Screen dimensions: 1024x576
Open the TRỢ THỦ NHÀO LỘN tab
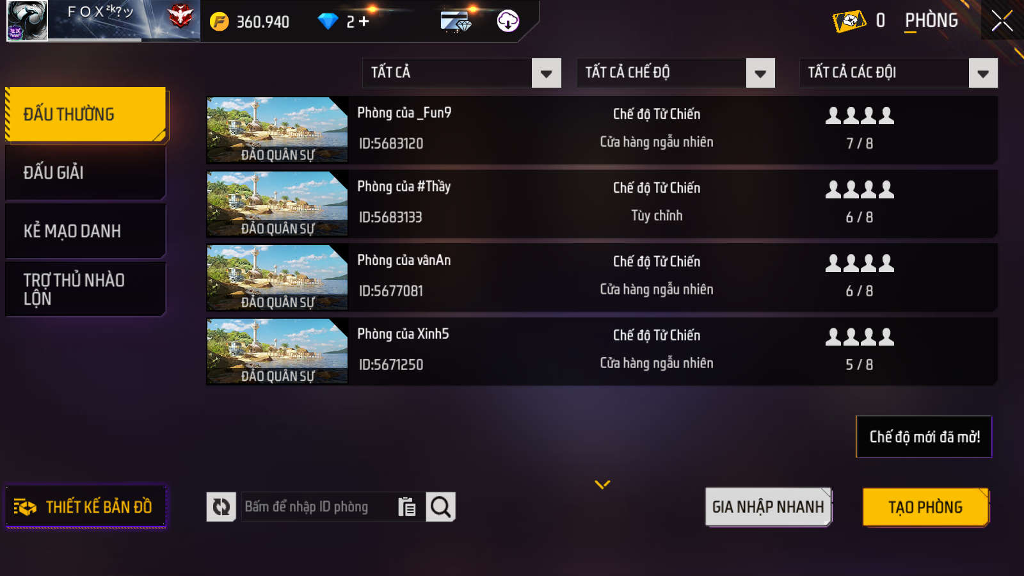tap(86, 289)
